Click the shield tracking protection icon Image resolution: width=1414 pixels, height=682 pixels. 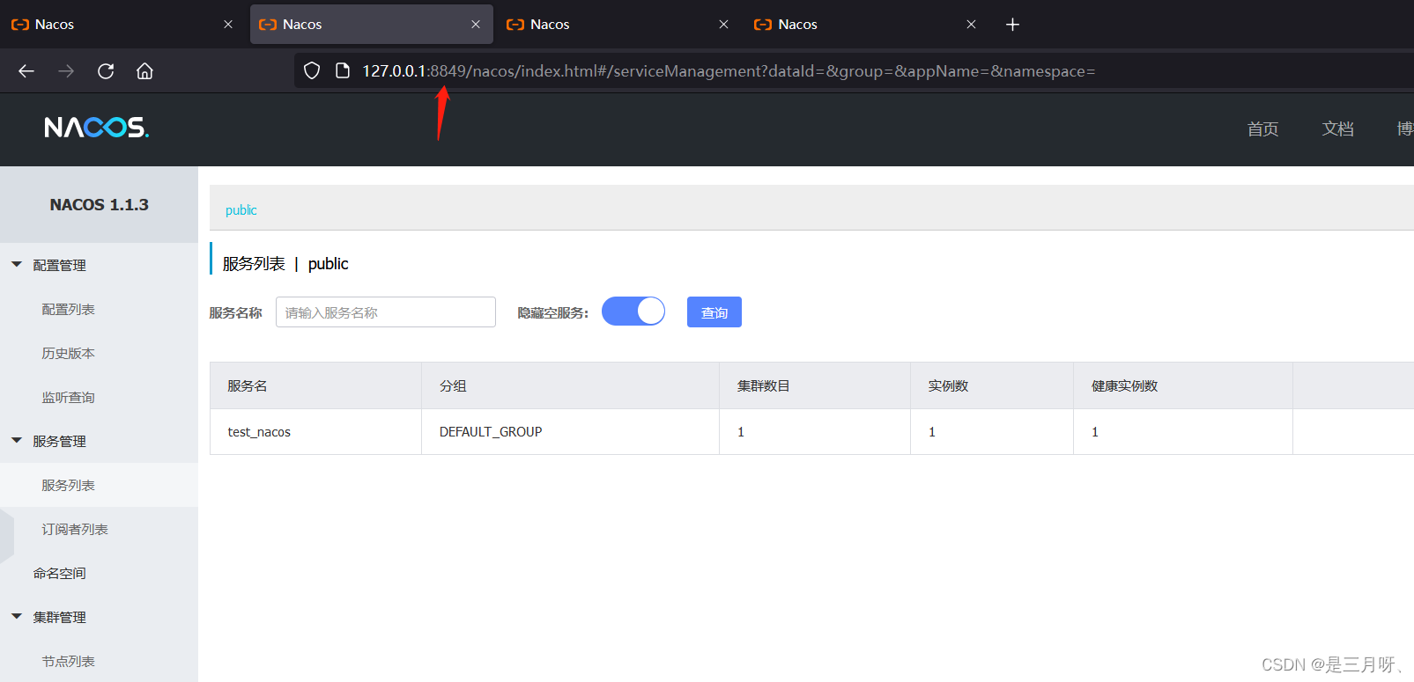[x=312, y=71]
